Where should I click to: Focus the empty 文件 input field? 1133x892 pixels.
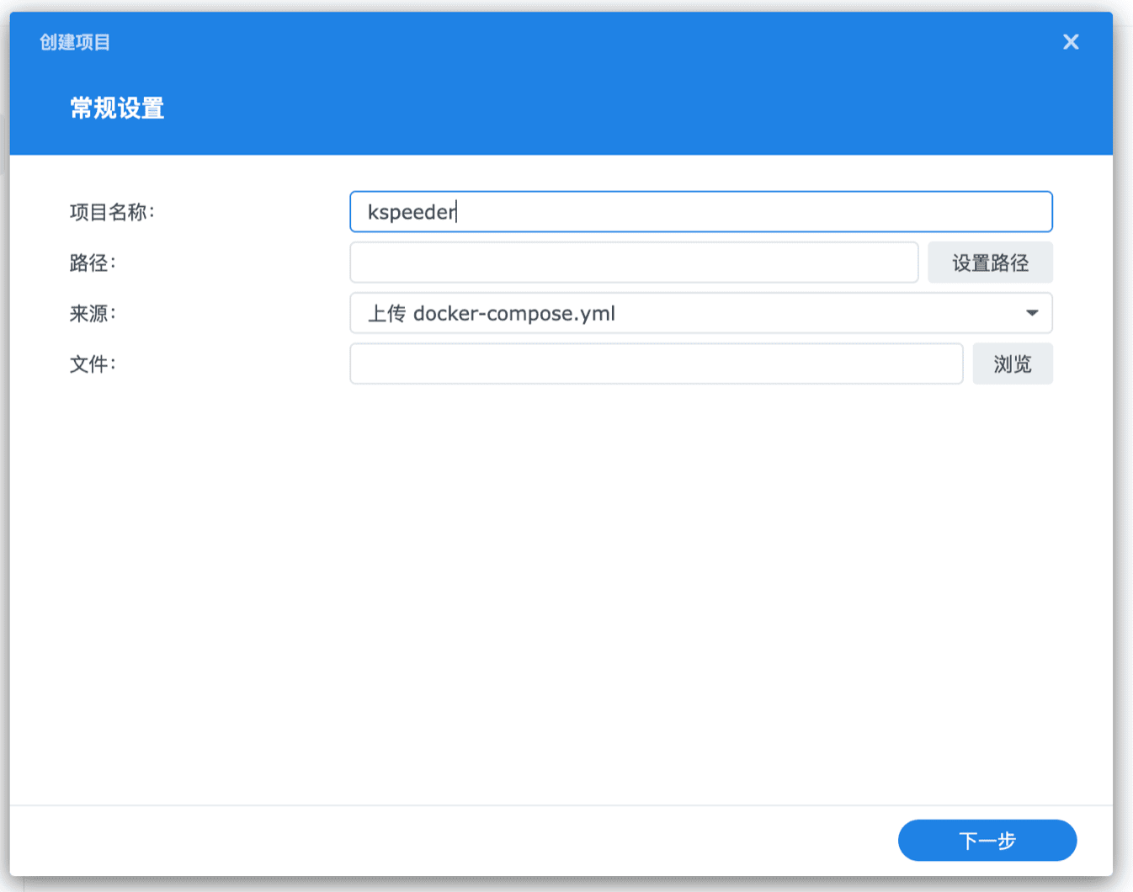click(656, 364)
